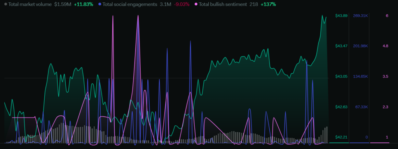398x149 pixels.
Task: Click the $42.21 price axis label
Action: [x=341, y=137]
